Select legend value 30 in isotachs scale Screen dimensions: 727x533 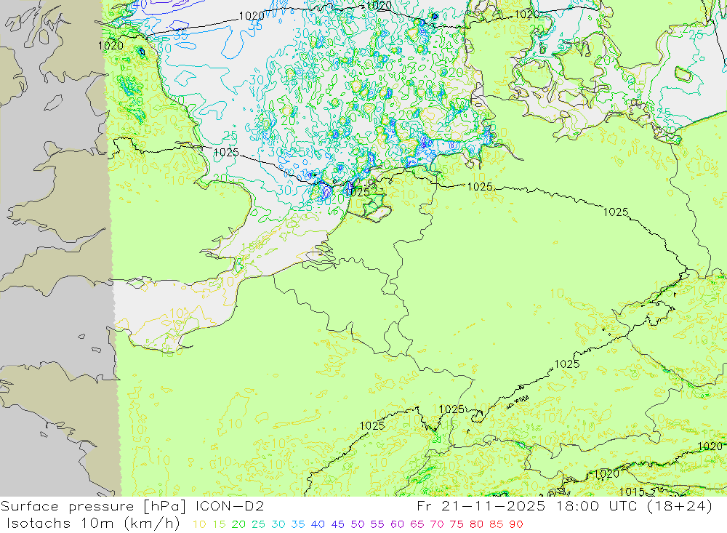(278, 524)
